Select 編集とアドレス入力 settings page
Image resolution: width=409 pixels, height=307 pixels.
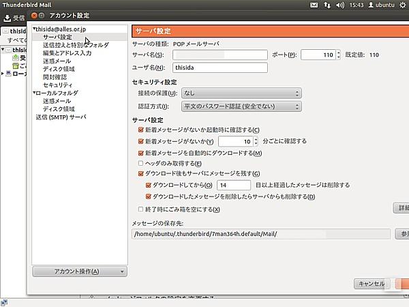[67, 53]
